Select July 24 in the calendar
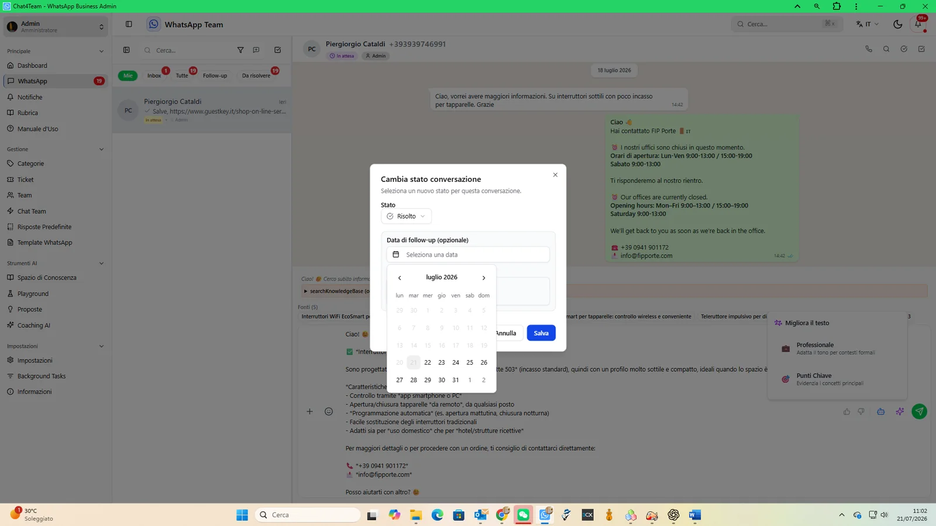 click(456, 362)
